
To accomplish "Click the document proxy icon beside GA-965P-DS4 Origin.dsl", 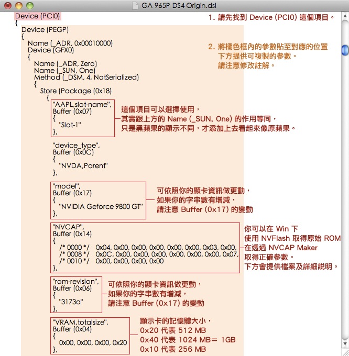I will coord(135,5).
